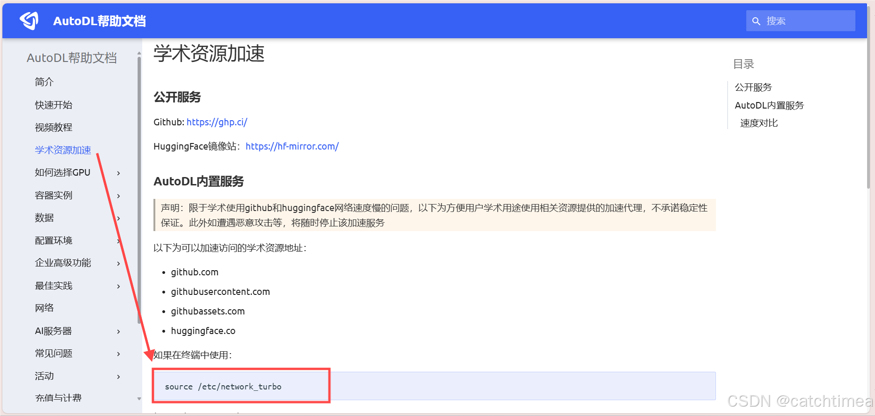Open 容器实例 sidebar item
The width and height of the screenshot is (875, 416).
[x=54, y=195]
